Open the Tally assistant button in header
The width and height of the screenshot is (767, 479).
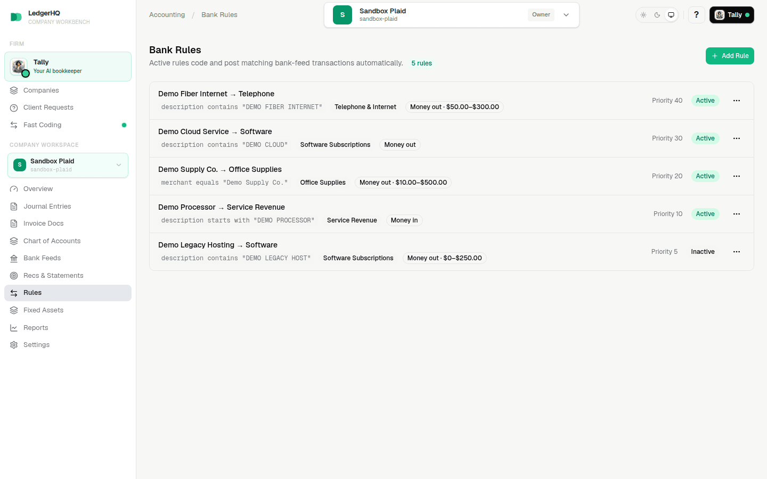click(x=731, y=15)
